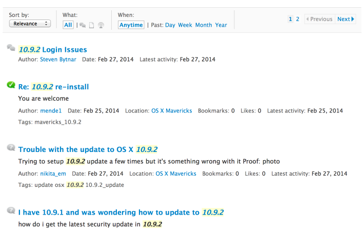Filter results by the broadcast/feed icon
Screen dimensions: 362x229
click(100, 25)
